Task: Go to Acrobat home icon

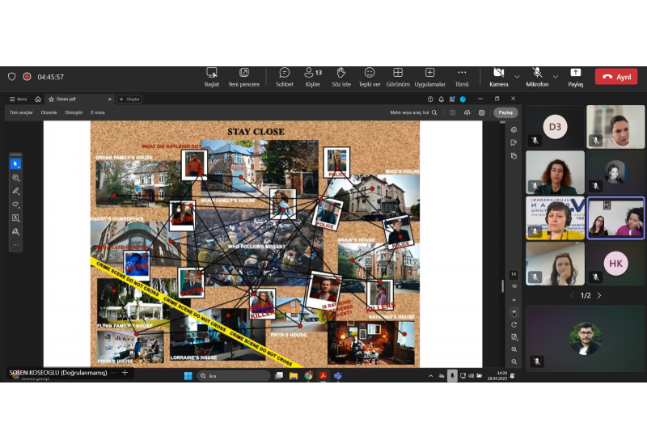Action: point(38,99)
